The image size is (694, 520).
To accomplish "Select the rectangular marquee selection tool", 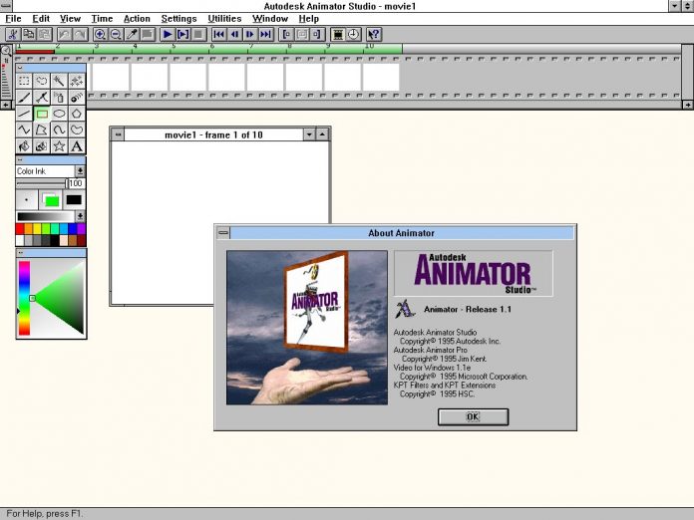I will click(x=24, y=81).
